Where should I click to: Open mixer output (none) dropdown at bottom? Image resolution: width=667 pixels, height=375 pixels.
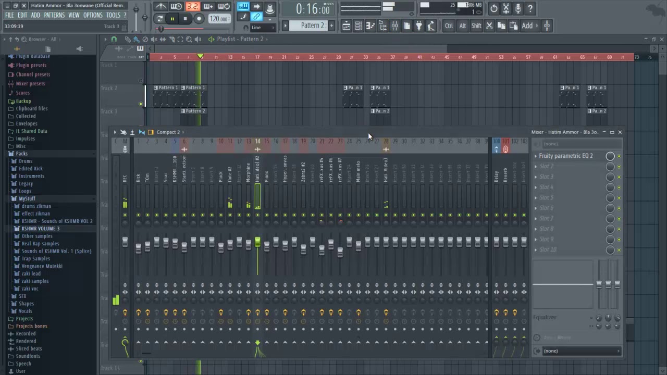coord(581,351)
